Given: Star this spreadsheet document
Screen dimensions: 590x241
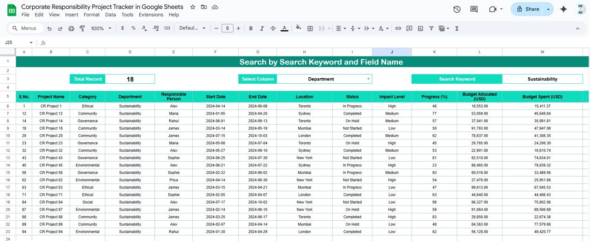Looking at the screenshot, I should tap(193, 7).
